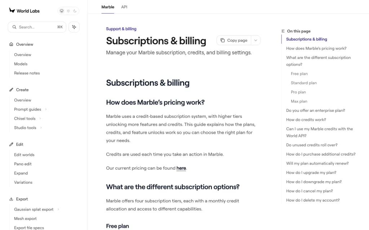369x230 pixels.
Task: Switch to the API tab
Action: (x=124, y=7)
